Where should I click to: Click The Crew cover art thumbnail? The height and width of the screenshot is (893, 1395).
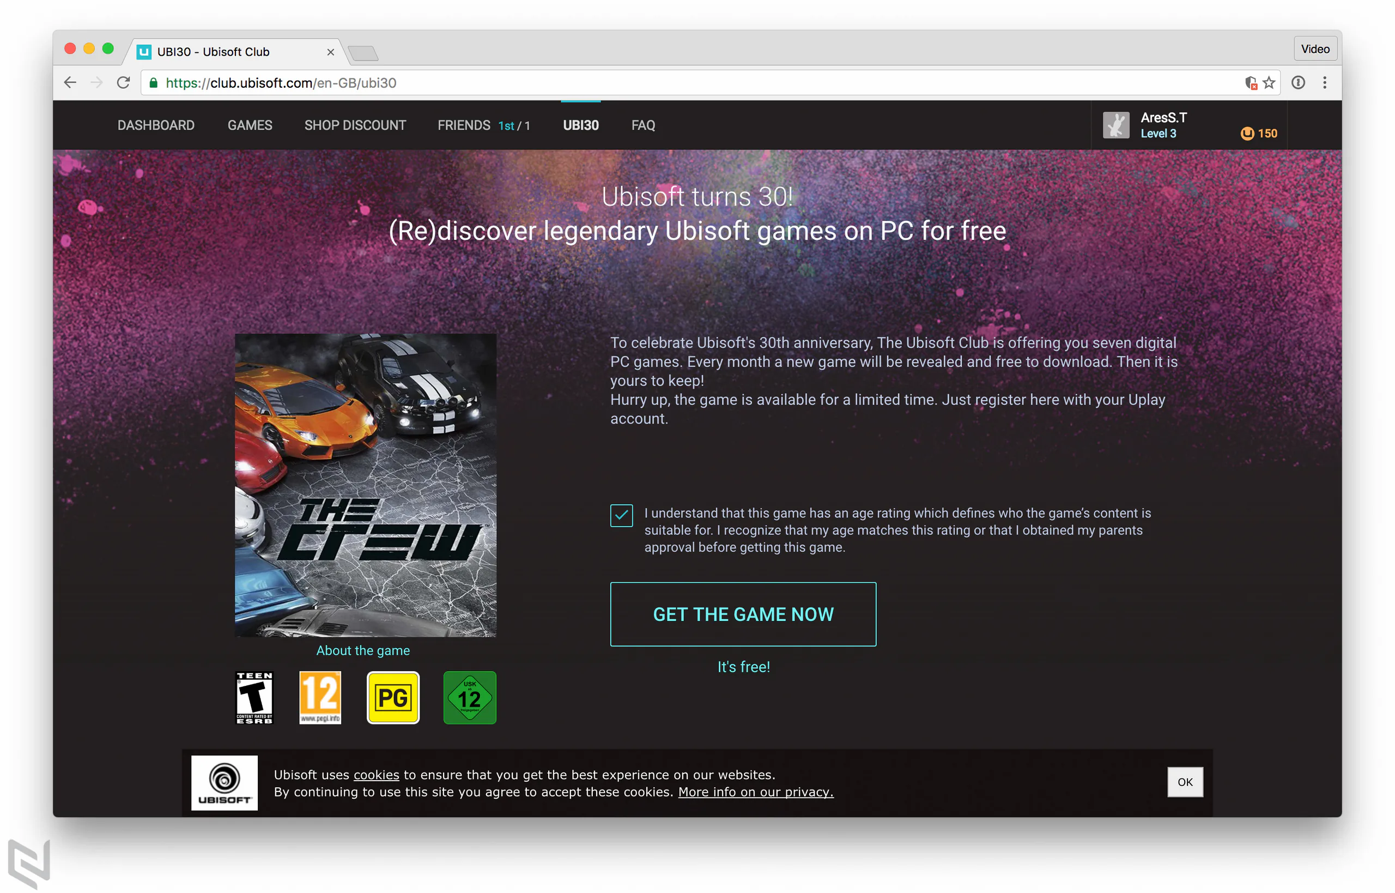(366, 485)
